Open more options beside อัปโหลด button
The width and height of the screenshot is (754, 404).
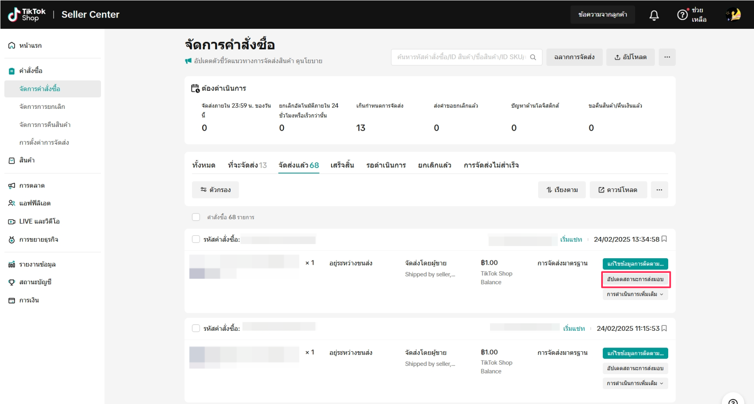click(667, 57)
